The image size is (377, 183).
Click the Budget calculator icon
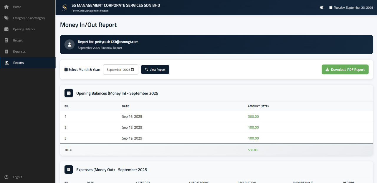coord(6,40)
